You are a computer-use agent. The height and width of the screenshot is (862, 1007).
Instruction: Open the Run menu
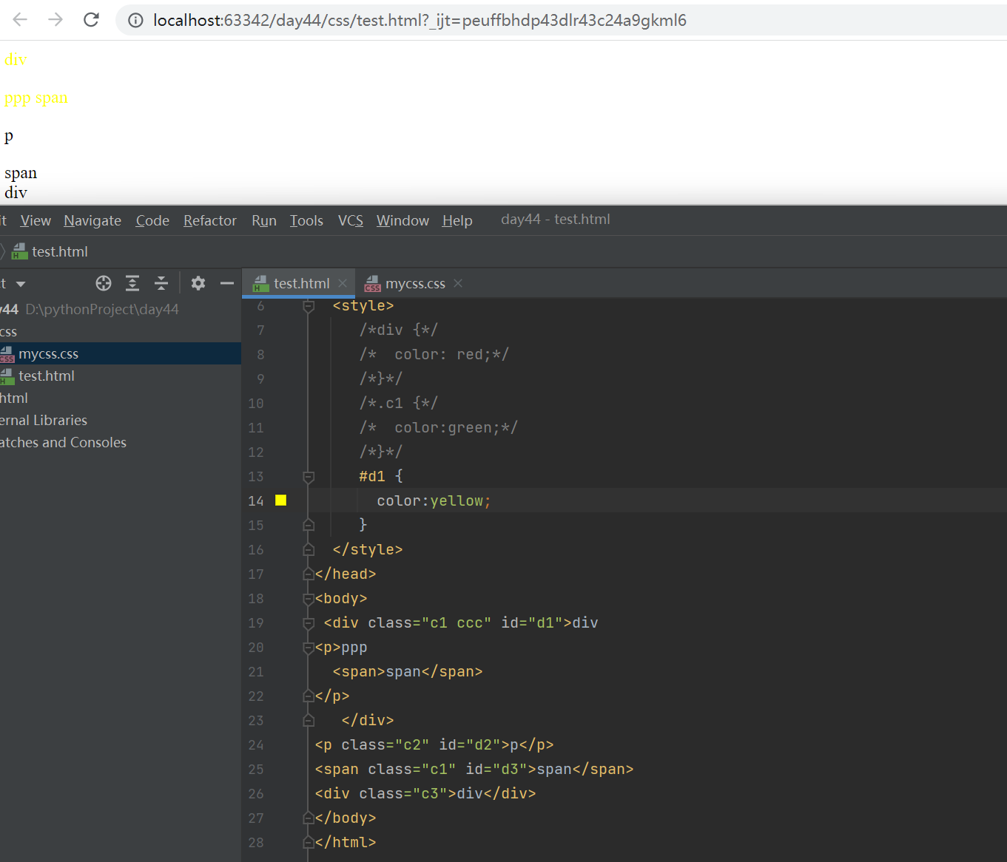click(x=264, y=220)
